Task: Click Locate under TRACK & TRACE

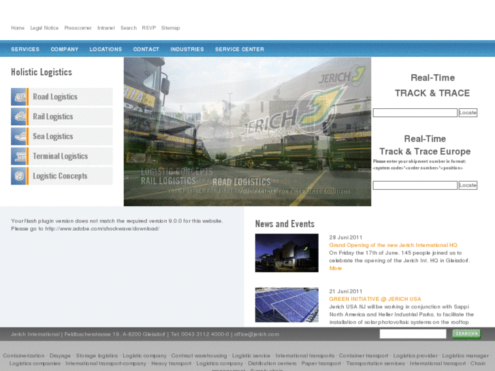Action: point(468,113)
